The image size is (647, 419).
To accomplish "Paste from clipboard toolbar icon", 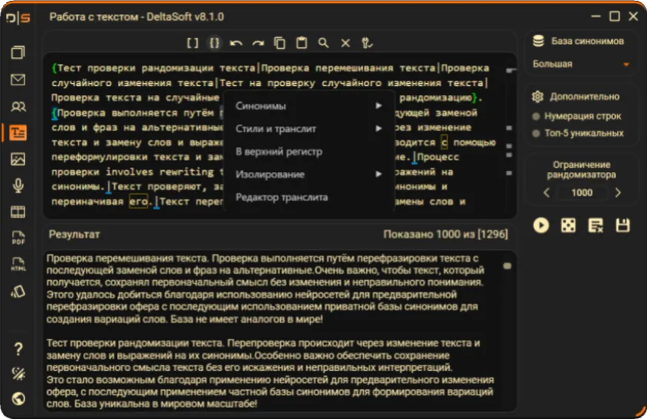I will point(302,43).
